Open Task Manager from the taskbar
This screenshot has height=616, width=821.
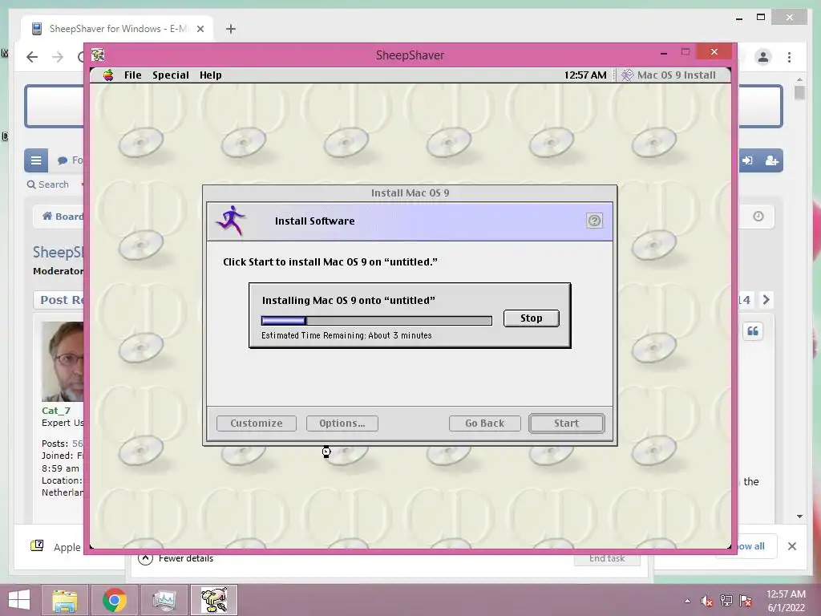tap(164, 600)
